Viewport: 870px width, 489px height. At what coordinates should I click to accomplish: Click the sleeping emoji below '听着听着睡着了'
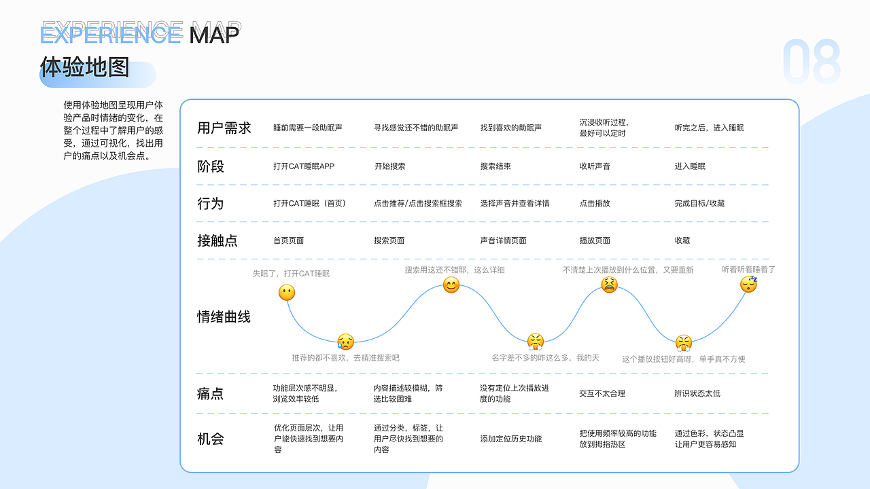[x=748, y=284]
